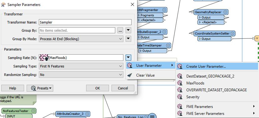This screenshot has height=118, width=259.
Task: Expand GeometryReplacer Output port
Action: [200, 17]
